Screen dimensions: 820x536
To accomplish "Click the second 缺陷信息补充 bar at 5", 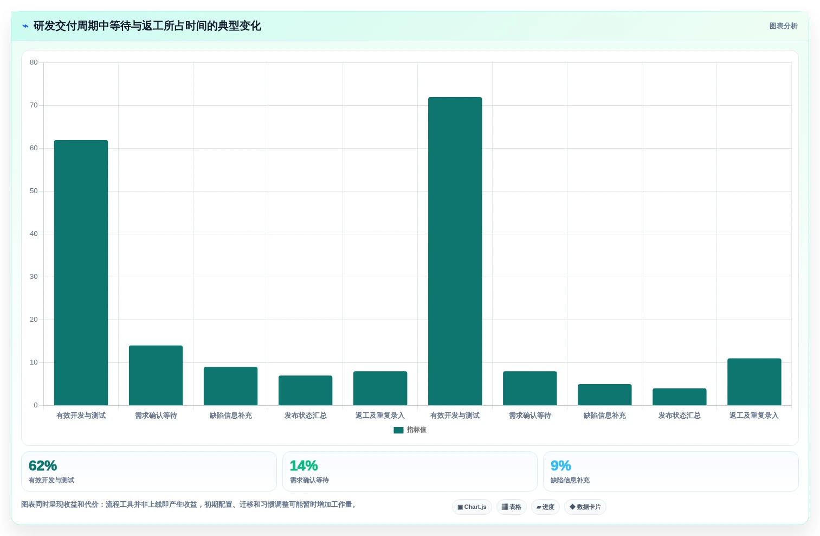I will click(604, 395).
